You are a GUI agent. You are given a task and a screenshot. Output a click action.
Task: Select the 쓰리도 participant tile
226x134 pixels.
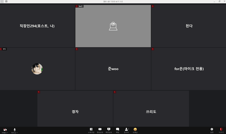coord(151,112)
